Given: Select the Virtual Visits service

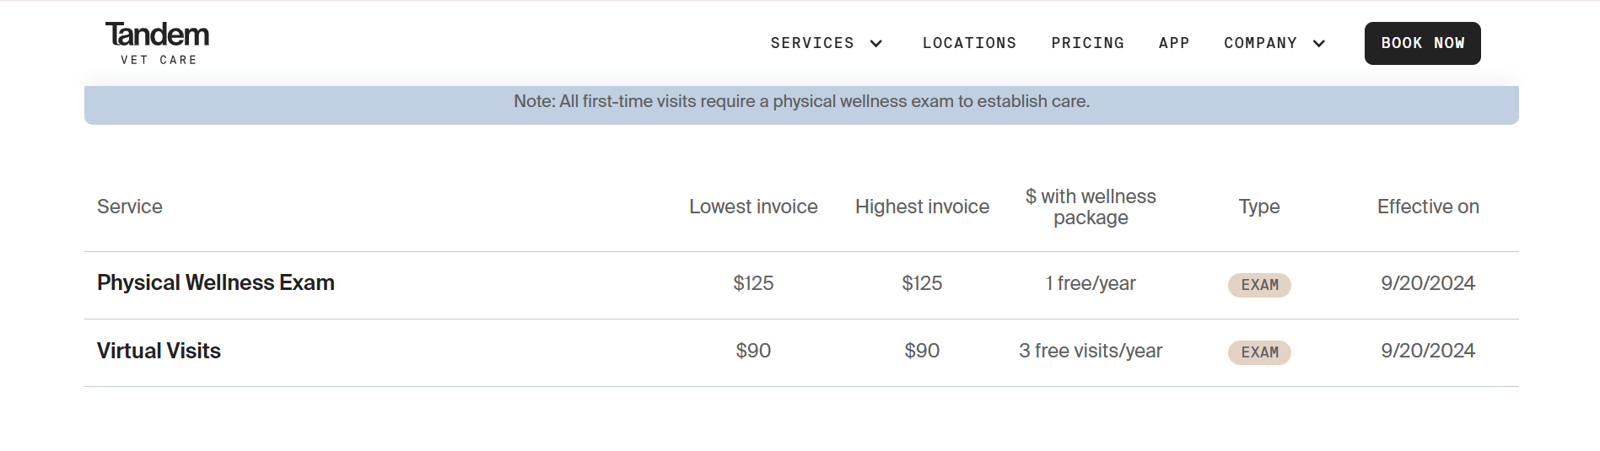Looking at the screenshot, I should tap(159, 352).
